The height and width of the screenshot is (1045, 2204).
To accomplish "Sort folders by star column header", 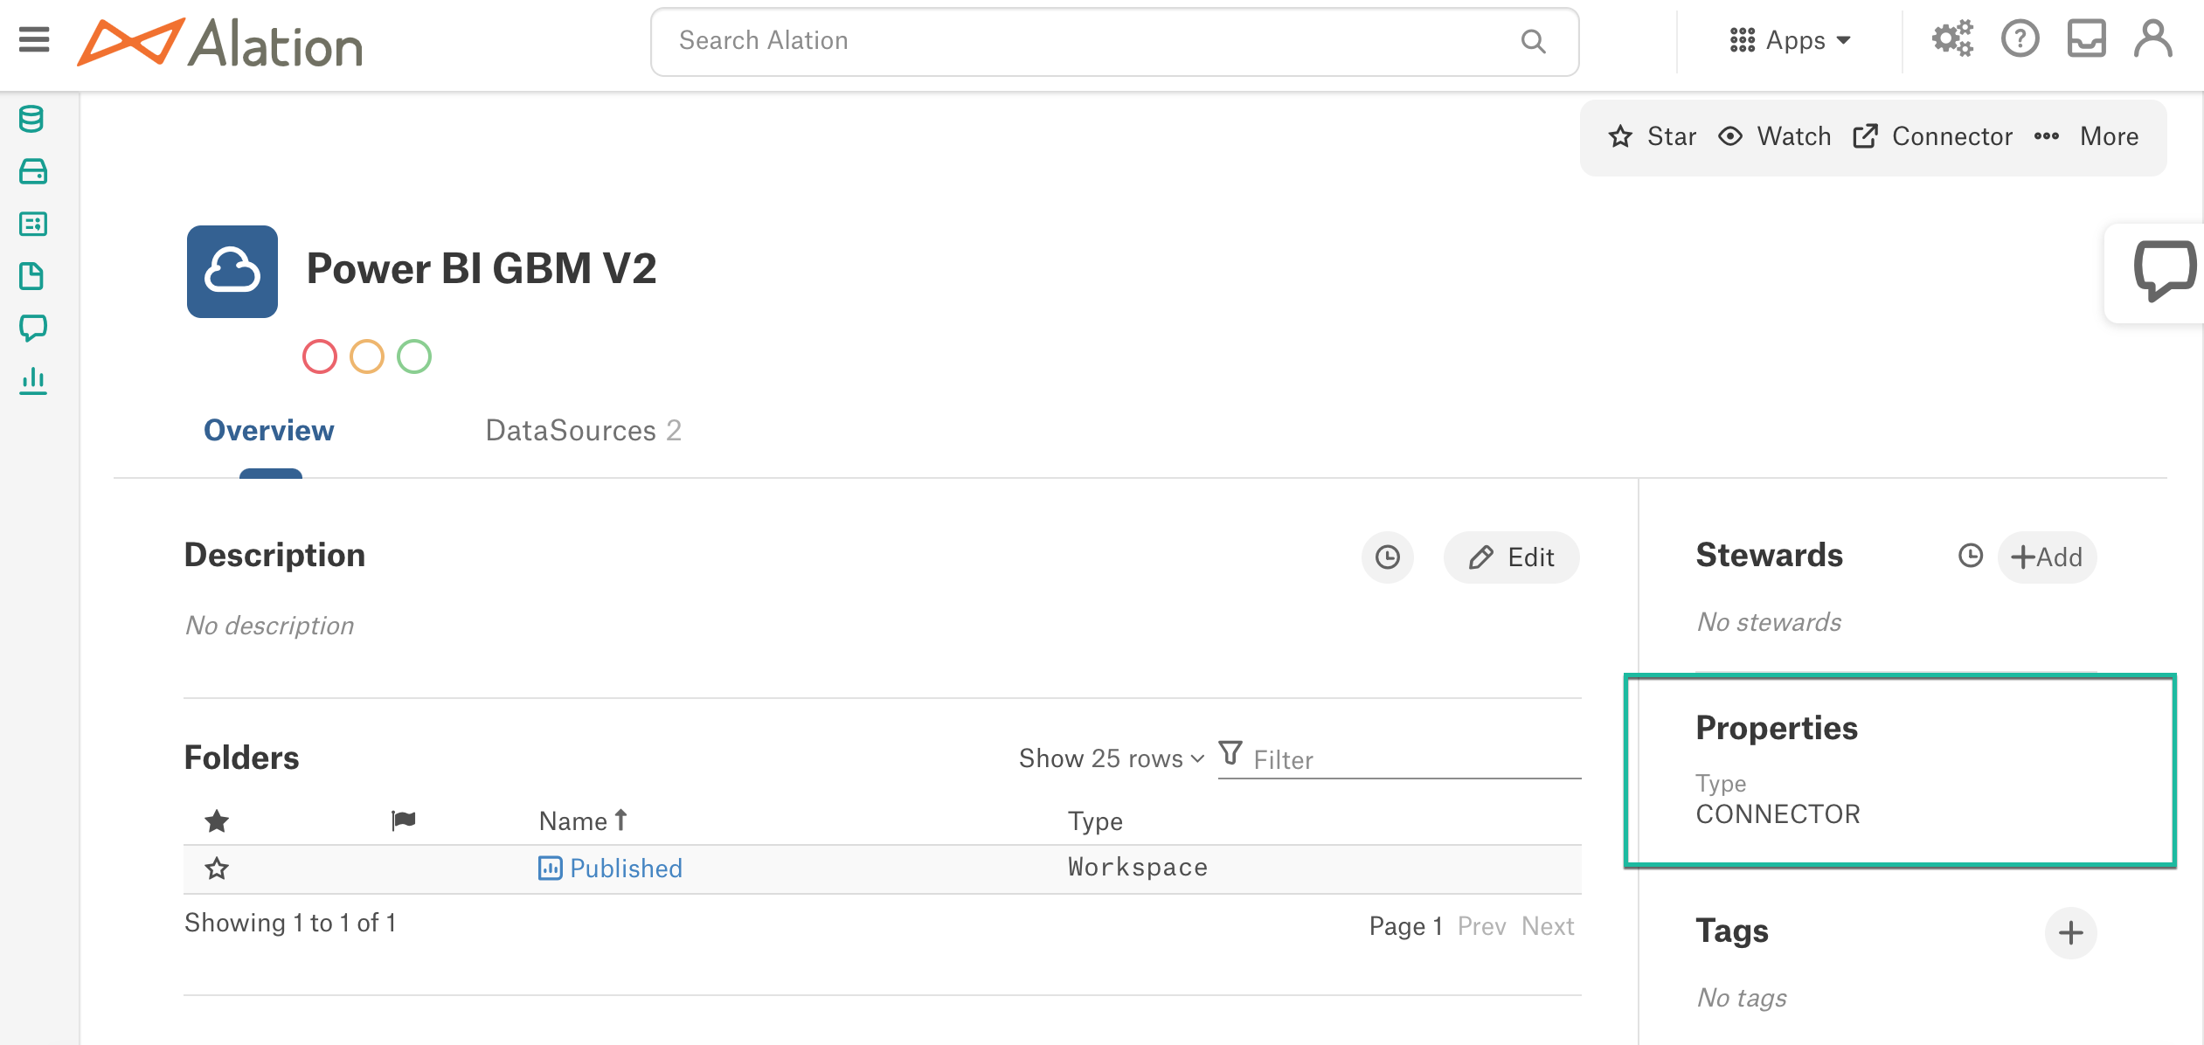I will 217,821.
